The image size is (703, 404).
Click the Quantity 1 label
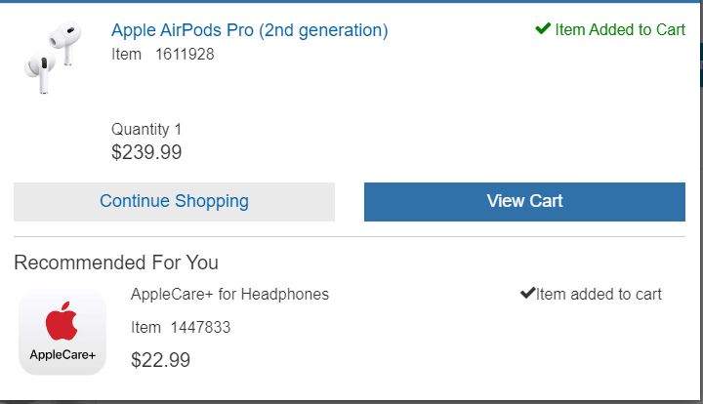146,129
